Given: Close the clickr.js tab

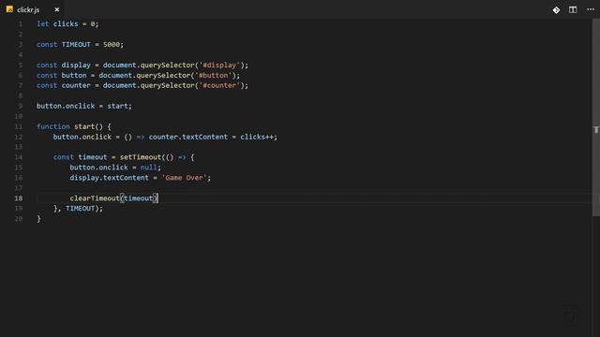Looking at the screenshot, I should pyautogui.click(x=56, y=9).
